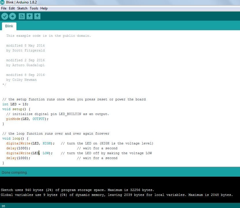240x208 pixels.
Task: Click the 'int LED = 13;' line
Action: pos(15,104)
